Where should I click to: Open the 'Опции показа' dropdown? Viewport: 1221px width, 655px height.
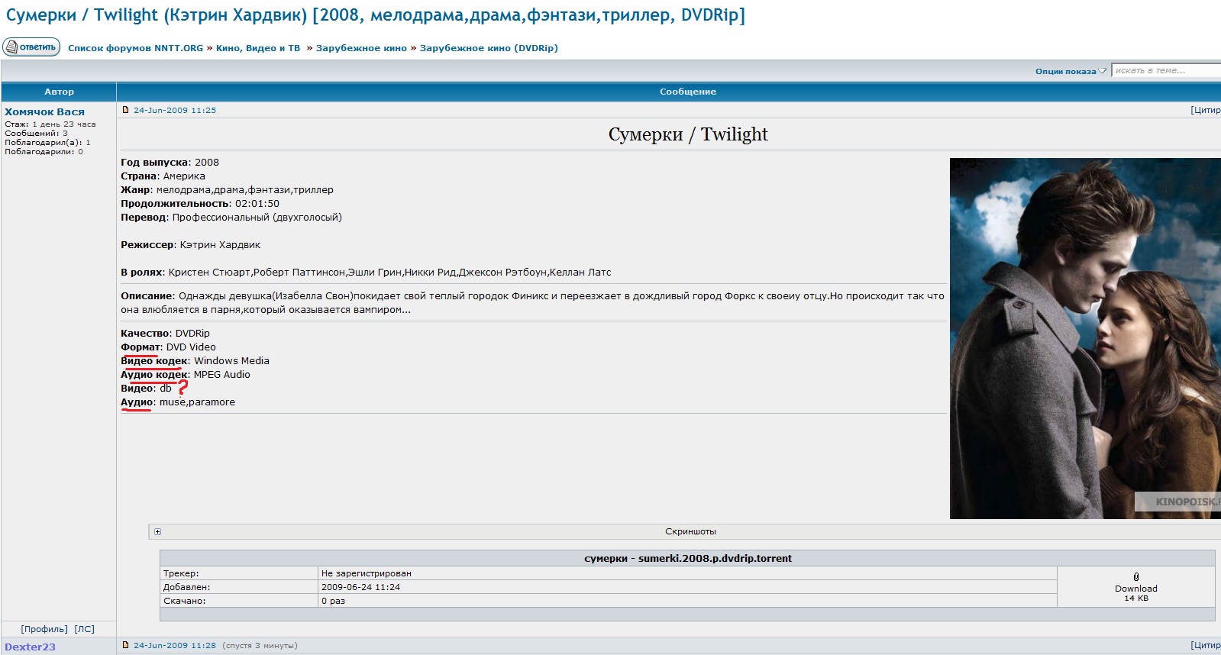(1069, 71)
